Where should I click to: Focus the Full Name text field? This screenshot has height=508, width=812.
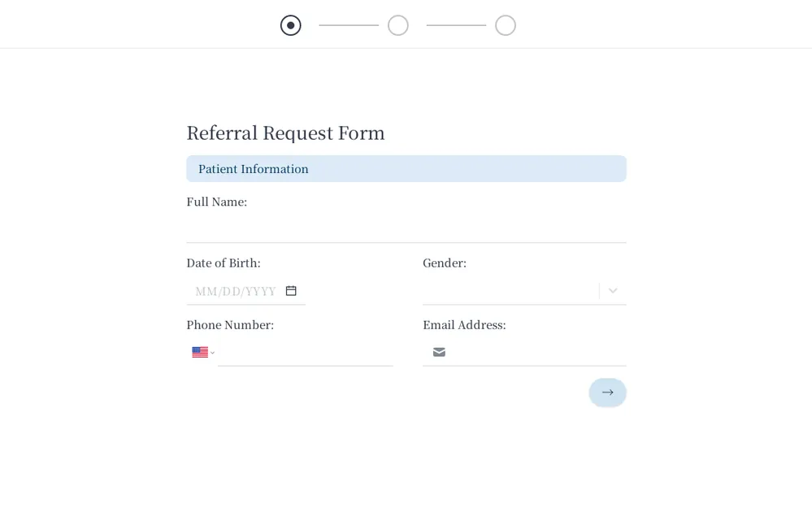(x=406, y=229)
